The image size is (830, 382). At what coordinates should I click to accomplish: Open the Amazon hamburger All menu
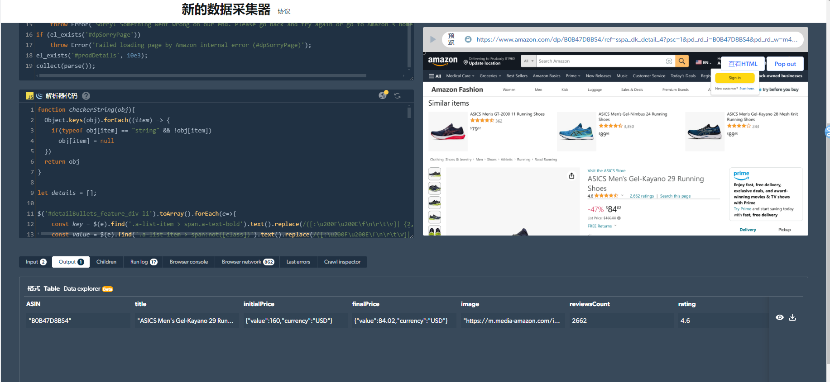tap(435, 76)
